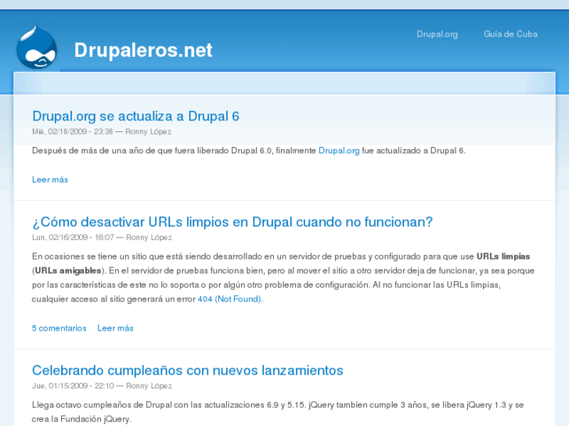Click the Drupal drop logo icon
Image resolution: width=569 pixels, height=426 pixels.
37,47
